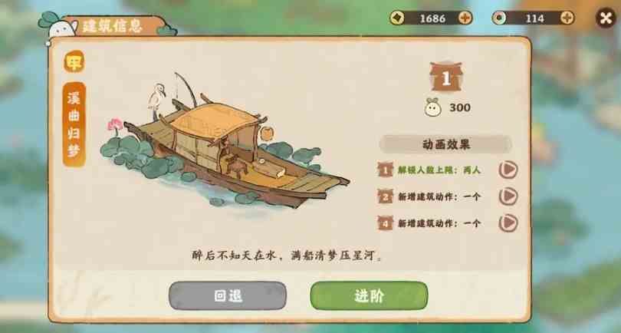The height and width of the screenshot is (333, 621).
Task: Select the 甲 grade badge
Action: (x=74, y=62)
